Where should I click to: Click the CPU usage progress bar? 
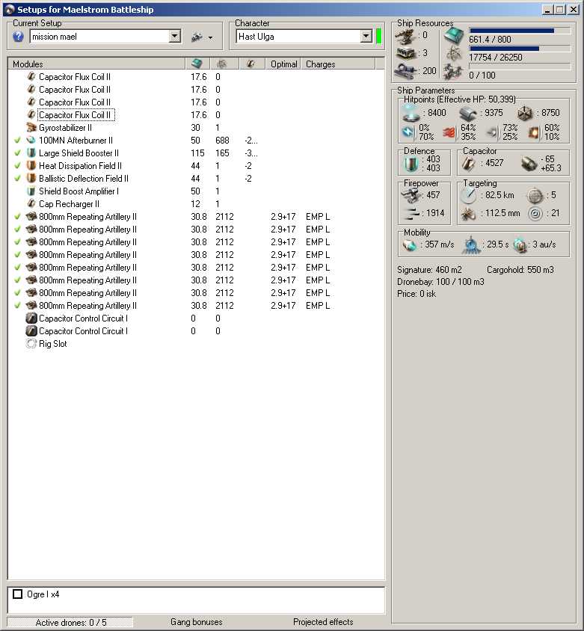click(520, 31)
